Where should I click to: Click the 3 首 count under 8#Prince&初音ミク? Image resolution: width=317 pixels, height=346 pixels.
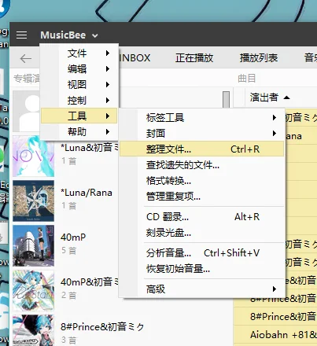pos(68,340)
